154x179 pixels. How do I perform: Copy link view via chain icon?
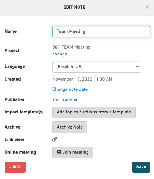tap(55, 139)
